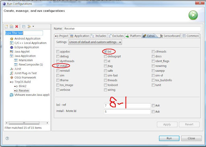Select Android Application configuration type
This screenshot has height=147, width=206.
pyautogui.click(x=25, y=39)
